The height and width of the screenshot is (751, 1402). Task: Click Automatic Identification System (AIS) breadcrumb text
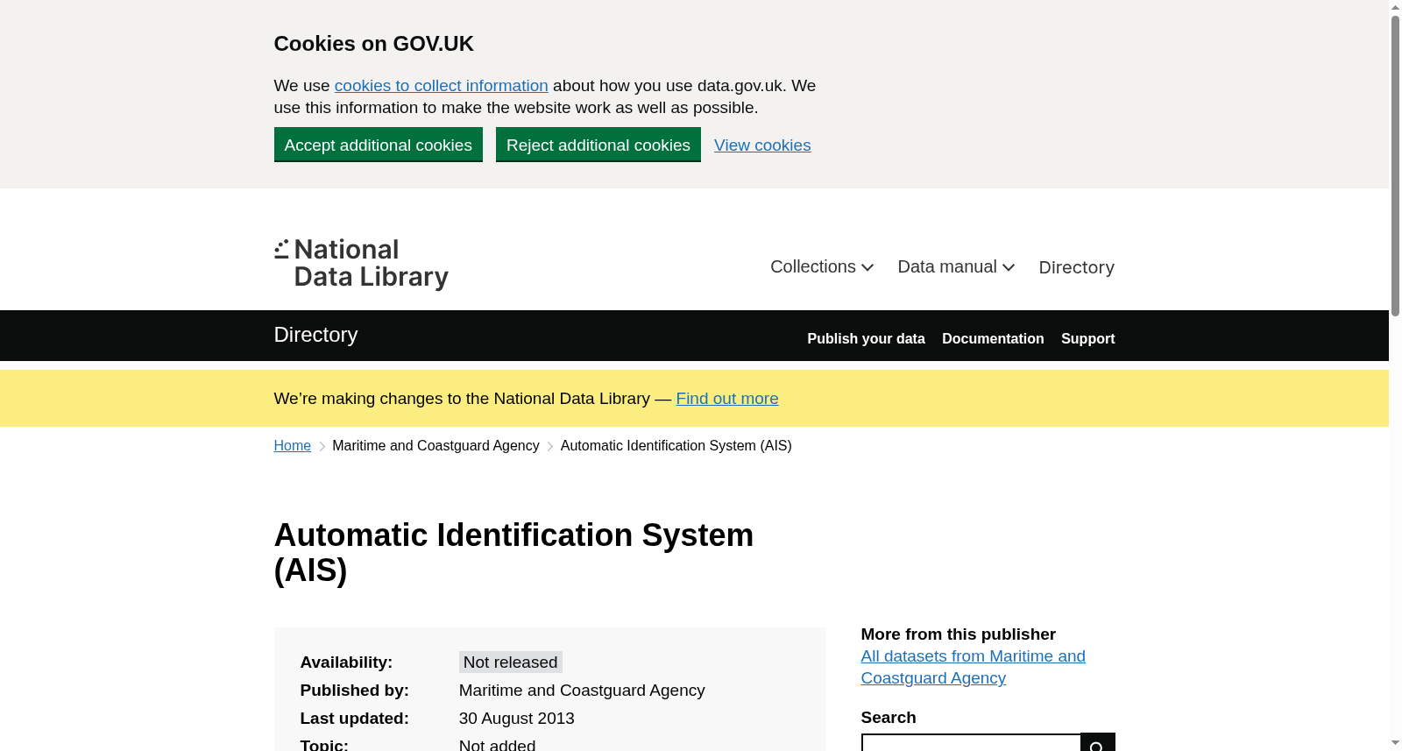(x=676, y=446)
